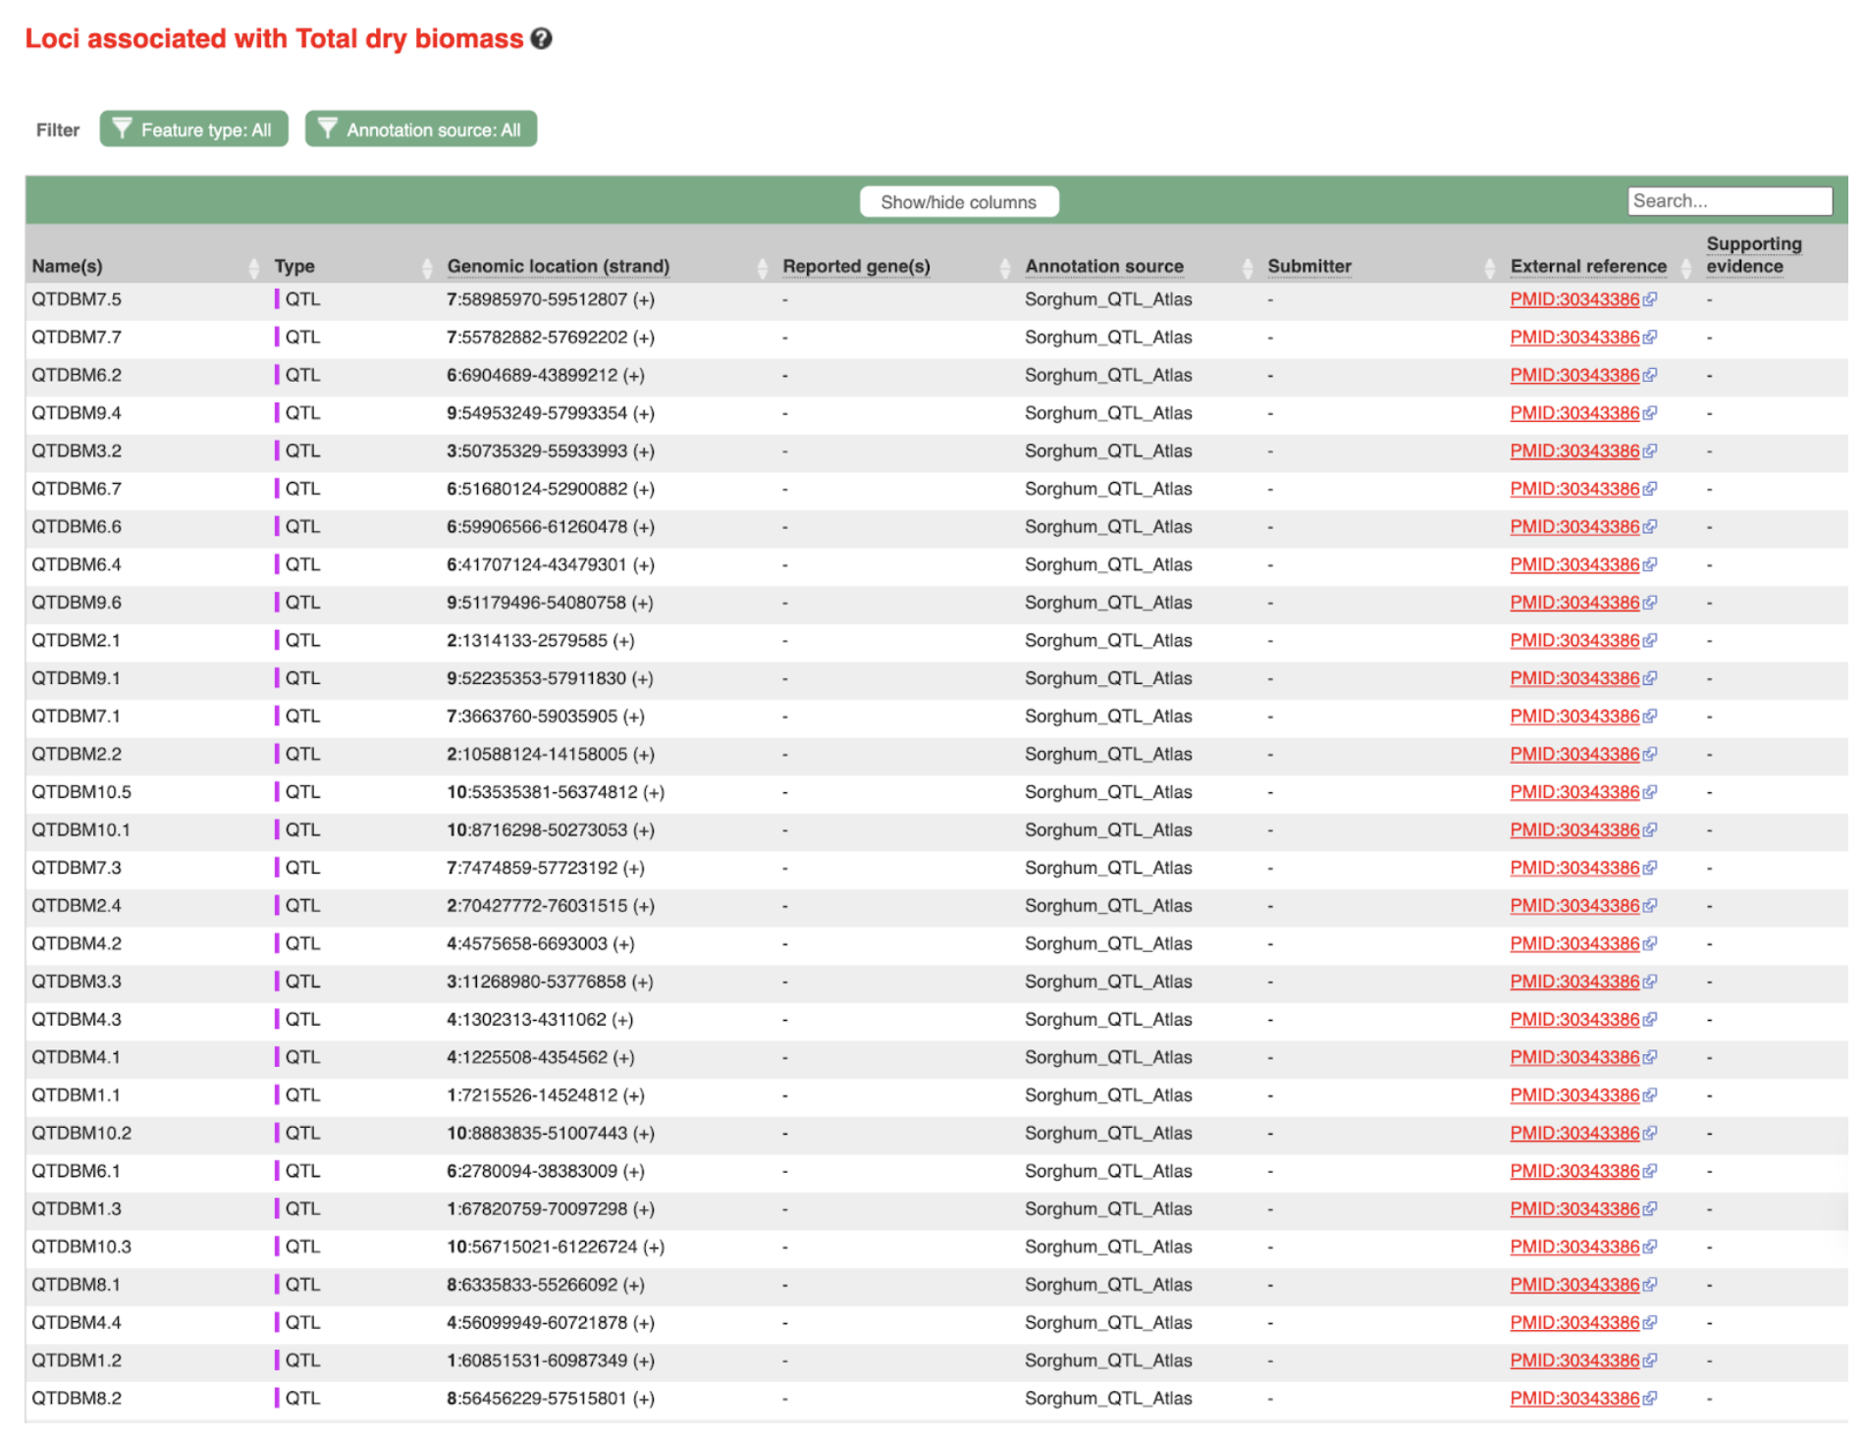Open PMID link for QTDBM4.4
This screenshot has width=1867, height=1437.
(x=1574, y=1323)
